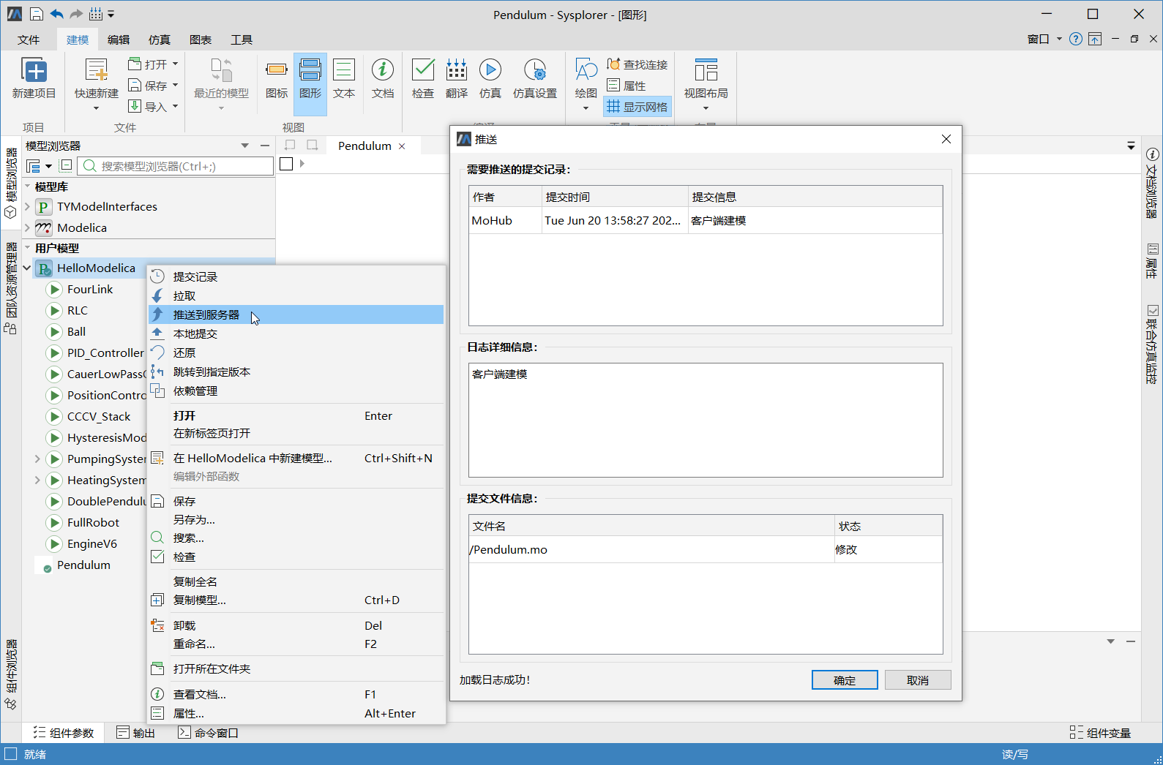Click the model browser search field
Screen dimensions: 1163x765
tap(176, 166)
